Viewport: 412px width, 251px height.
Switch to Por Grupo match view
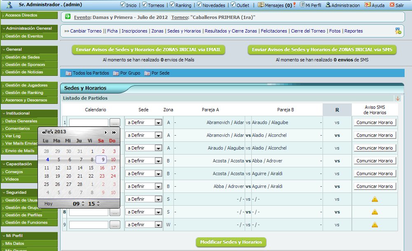coord(129,73)
